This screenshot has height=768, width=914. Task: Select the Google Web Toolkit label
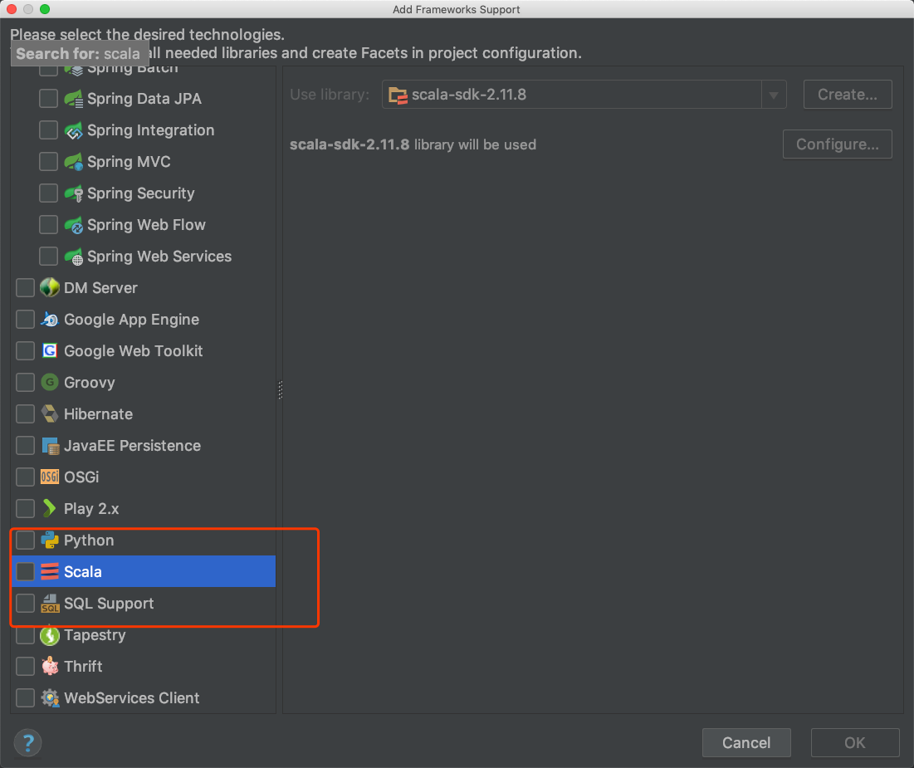[134, 351]
